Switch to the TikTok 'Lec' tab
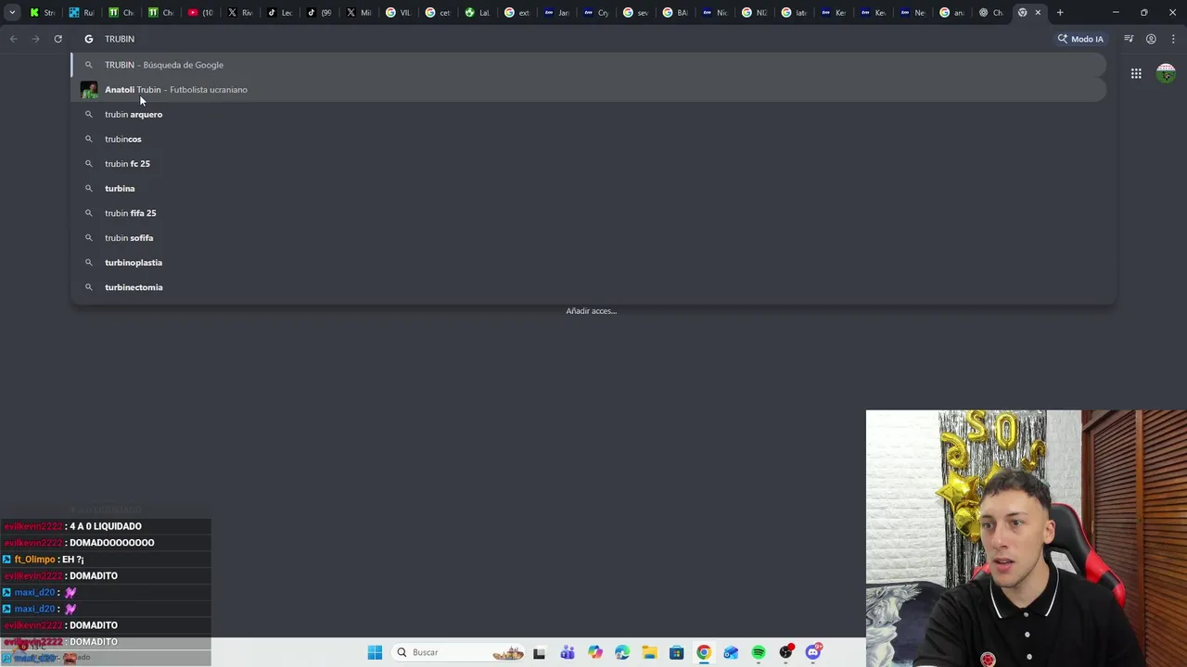 tap(279, 12)
